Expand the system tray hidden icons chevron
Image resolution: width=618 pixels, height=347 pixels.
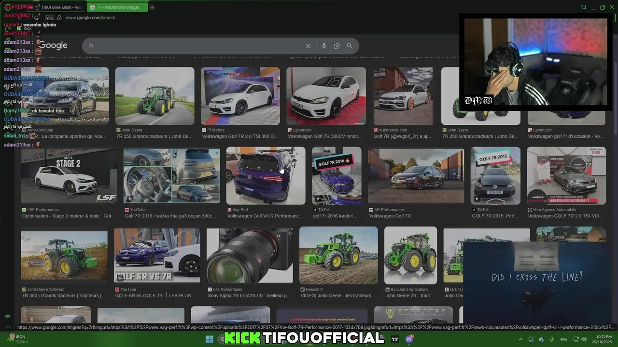coord(520,339)
